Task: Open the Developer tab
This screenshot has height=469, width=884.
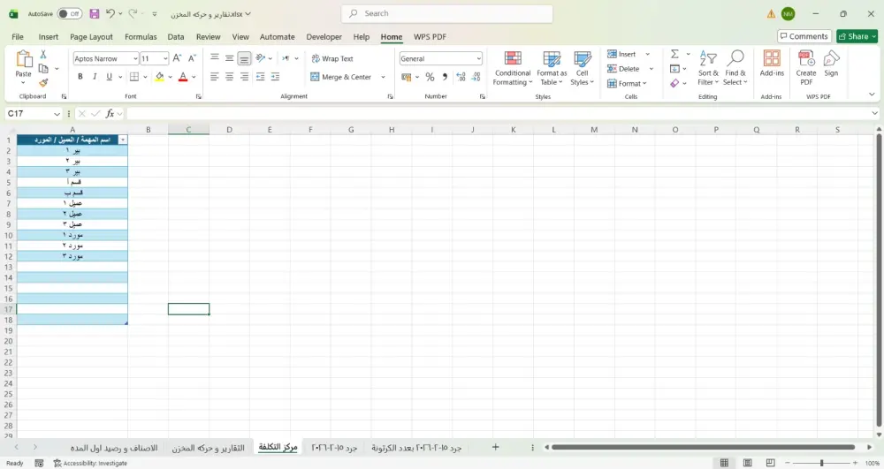Action: pyautogui.click(x=324, y=36)
